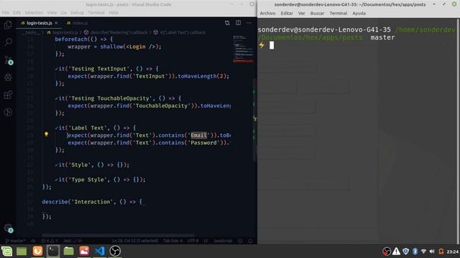This screenshot has width=460, height=258.
Task: Click the Tab Size: 4 status item
Action: [172, 241]
